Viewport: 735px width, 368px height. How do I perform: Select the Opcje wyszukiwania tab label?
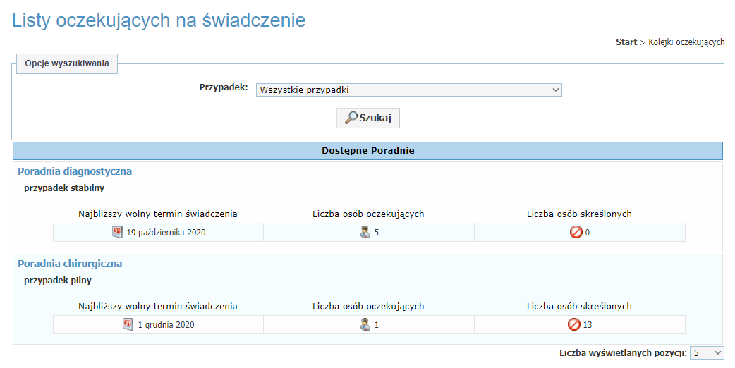tap(67, 63)
